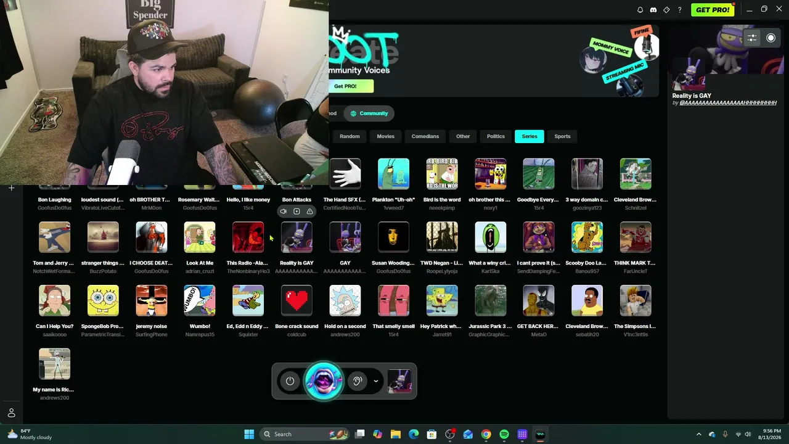The width and height of the screenshot is (789, 444).
Task: Play the TWD Negan sound
Action: 442,237
